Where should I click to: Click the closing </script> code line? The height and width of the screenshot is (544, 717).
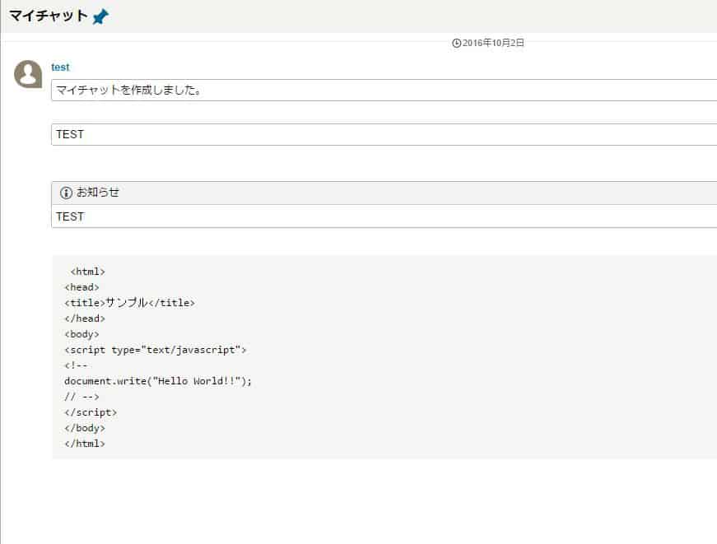click(91, 412)
